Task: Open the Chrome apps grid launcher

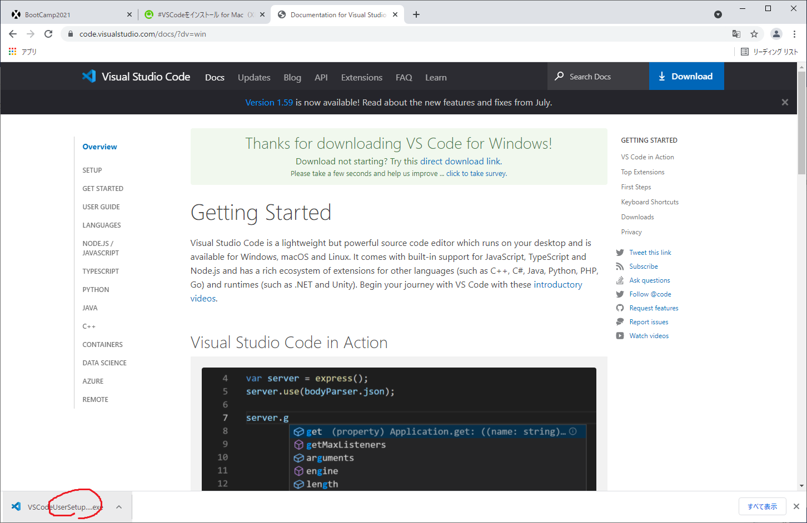Action: point(12,51)
